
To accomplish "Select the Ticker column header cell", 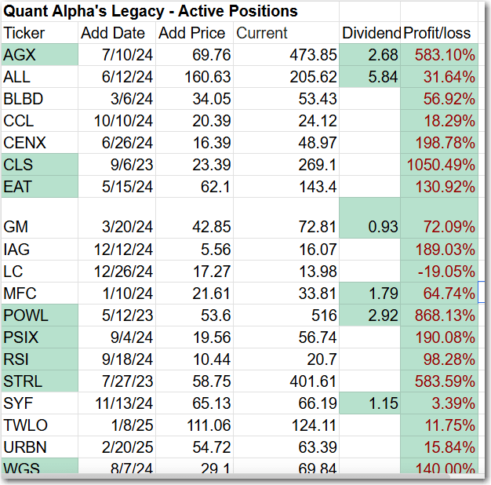I will coord(39,33).
